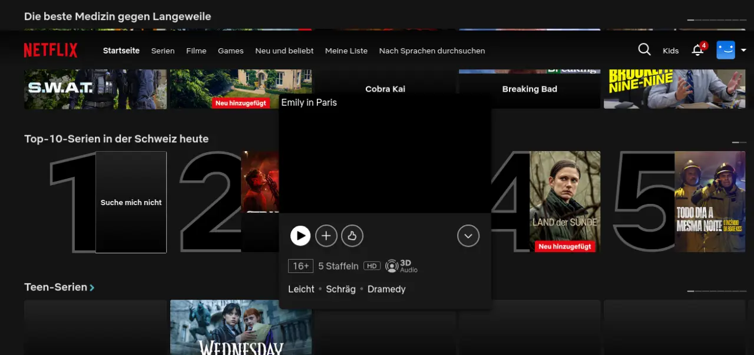Image resolution: width=754 pixels, height=355 pixels.
Task: Click the blue profile avatar
Action: click(x=726, y=50)
